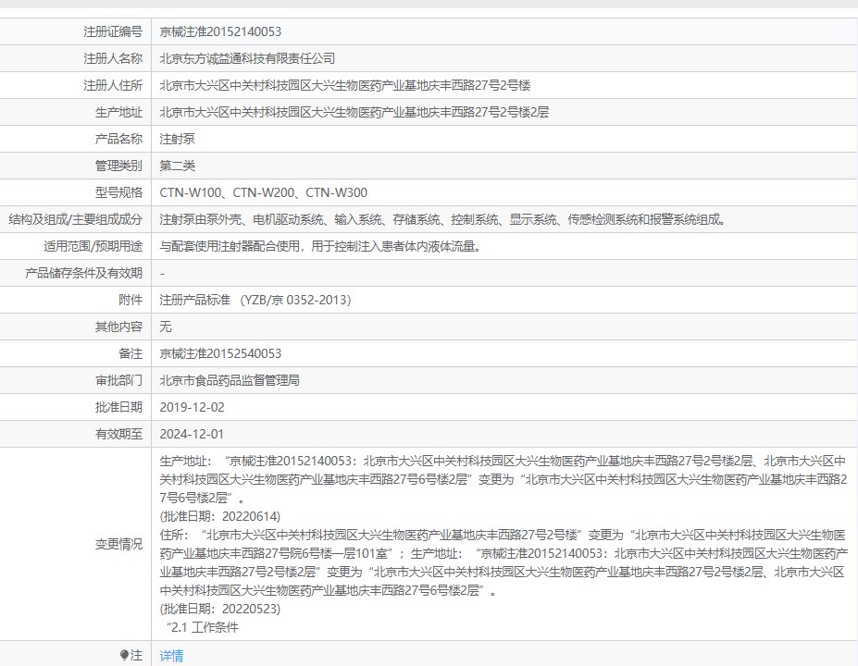Click the approval department 北京市食品药品监督管理局

230,380
